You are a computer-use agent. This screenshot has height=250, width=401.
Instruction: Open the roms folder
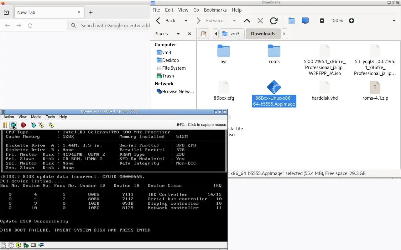pos(274,54)
